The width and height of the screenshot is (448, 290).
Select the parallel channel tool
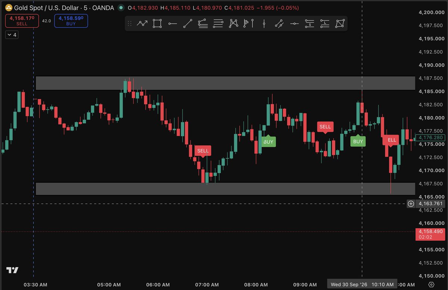[279, 24]
